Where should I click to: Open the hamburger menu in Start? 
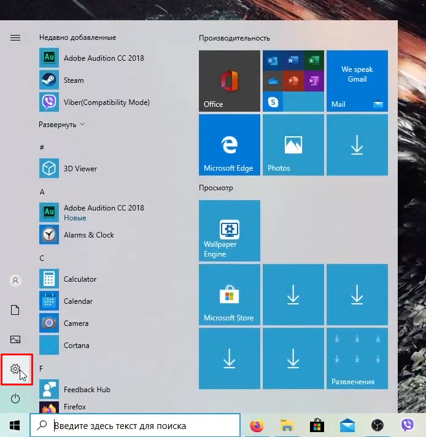pyautogui.click(x=15, y=37)
